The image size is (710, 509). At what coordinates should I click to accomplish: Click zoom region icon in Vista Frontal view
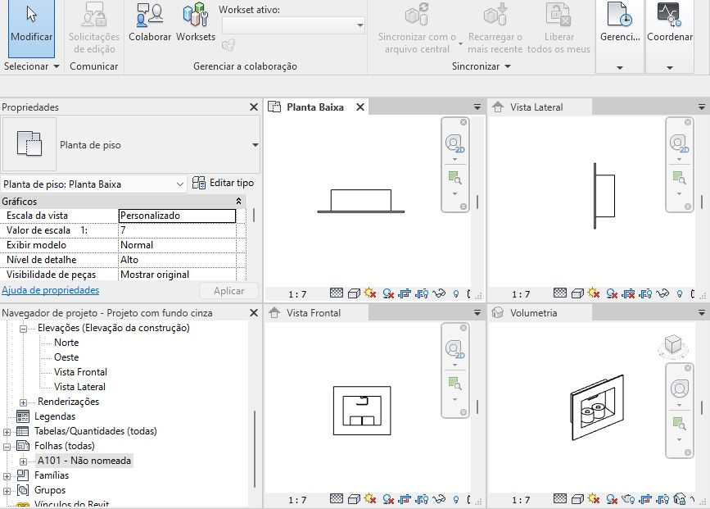454,383
